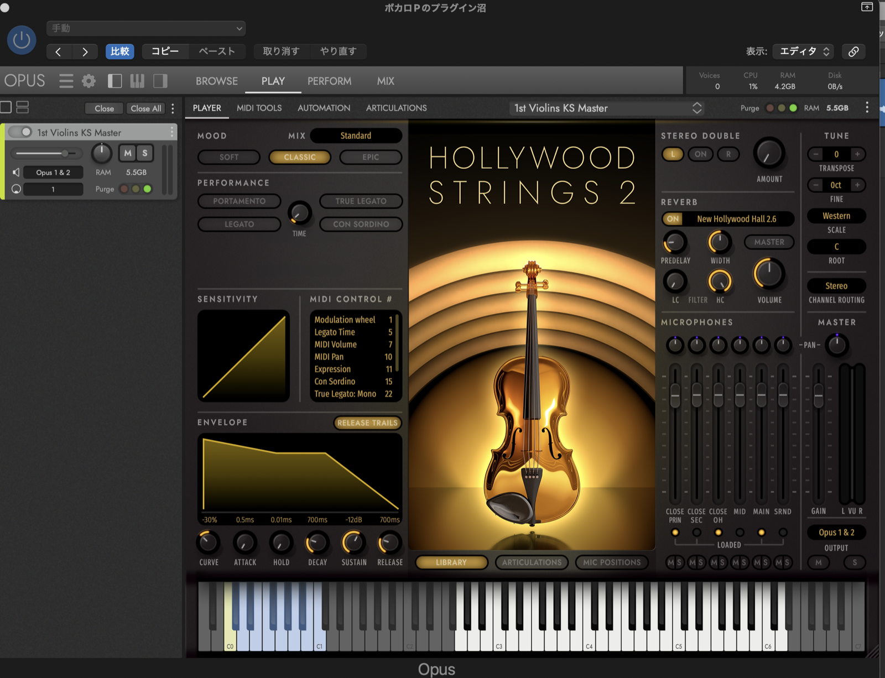This screenshot has height=678, width=885.
Task: Click speaker output icon in rack
Action: [16, 173]
